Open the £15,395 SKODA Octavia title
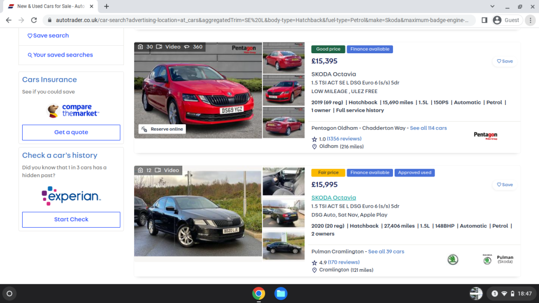 tap(334, 74)
